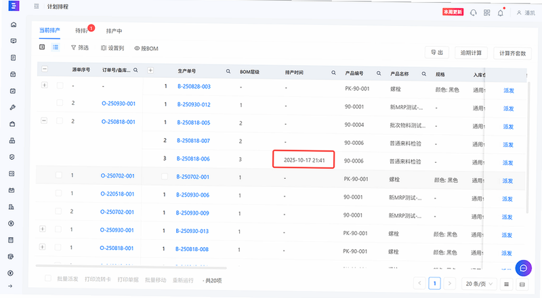Click the 本周更新 badge
542x298 pixels.
pyautogui.click(x=453, y=12)
